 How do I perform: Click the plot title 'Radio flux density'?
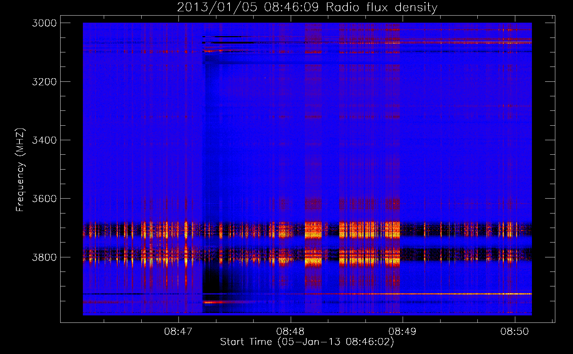click(x=382, y=7)
